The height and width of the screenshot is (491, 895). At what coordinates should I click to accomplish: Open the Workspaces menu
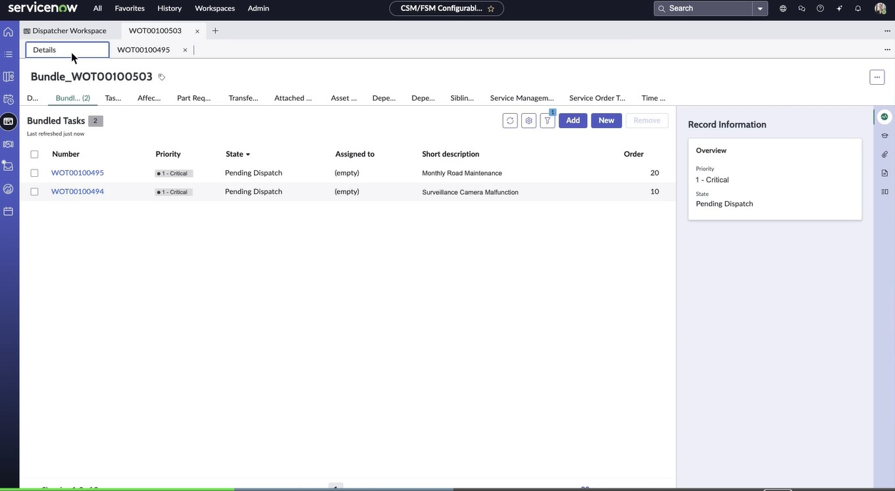(x=215, y=9)
